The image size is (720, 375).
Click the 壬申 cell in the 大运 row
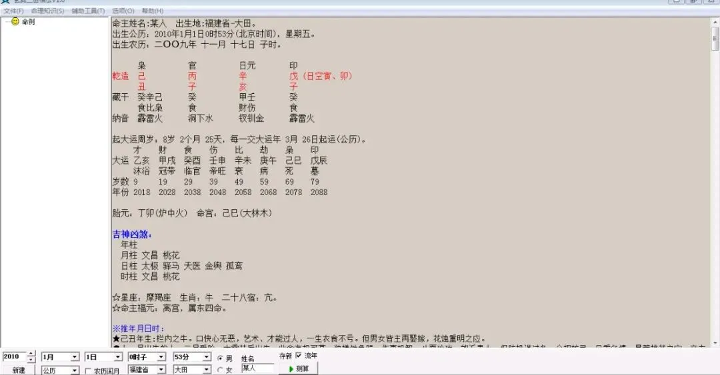(217, 161)
